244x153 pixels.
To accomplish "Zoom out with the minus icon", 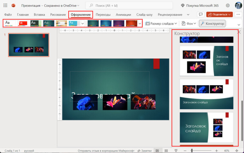I will [185, 151].
